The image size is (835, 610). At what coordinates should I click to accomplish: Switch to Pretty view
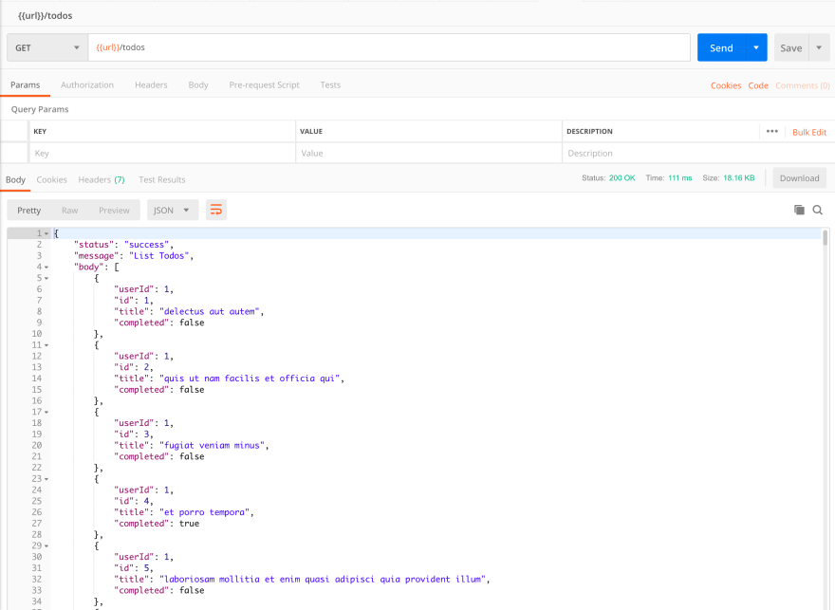[x=28, y=211]
